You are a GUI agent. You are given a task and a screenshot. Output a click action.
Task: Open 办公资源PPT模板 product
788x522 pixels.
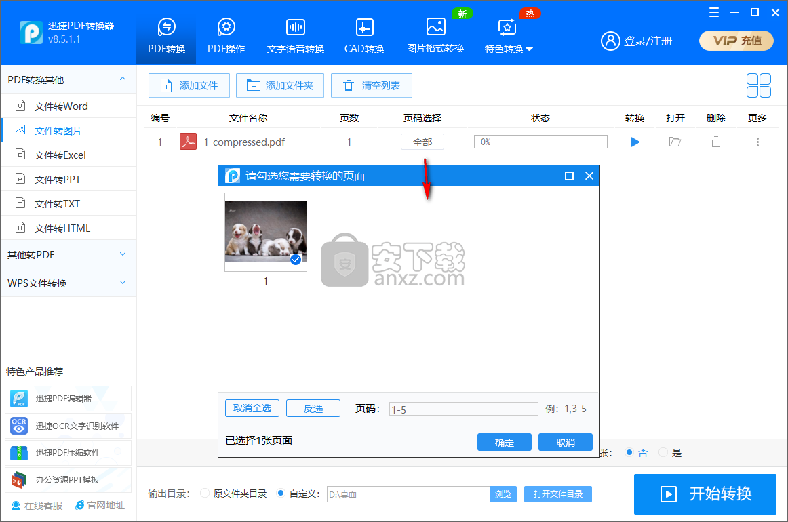68,480
